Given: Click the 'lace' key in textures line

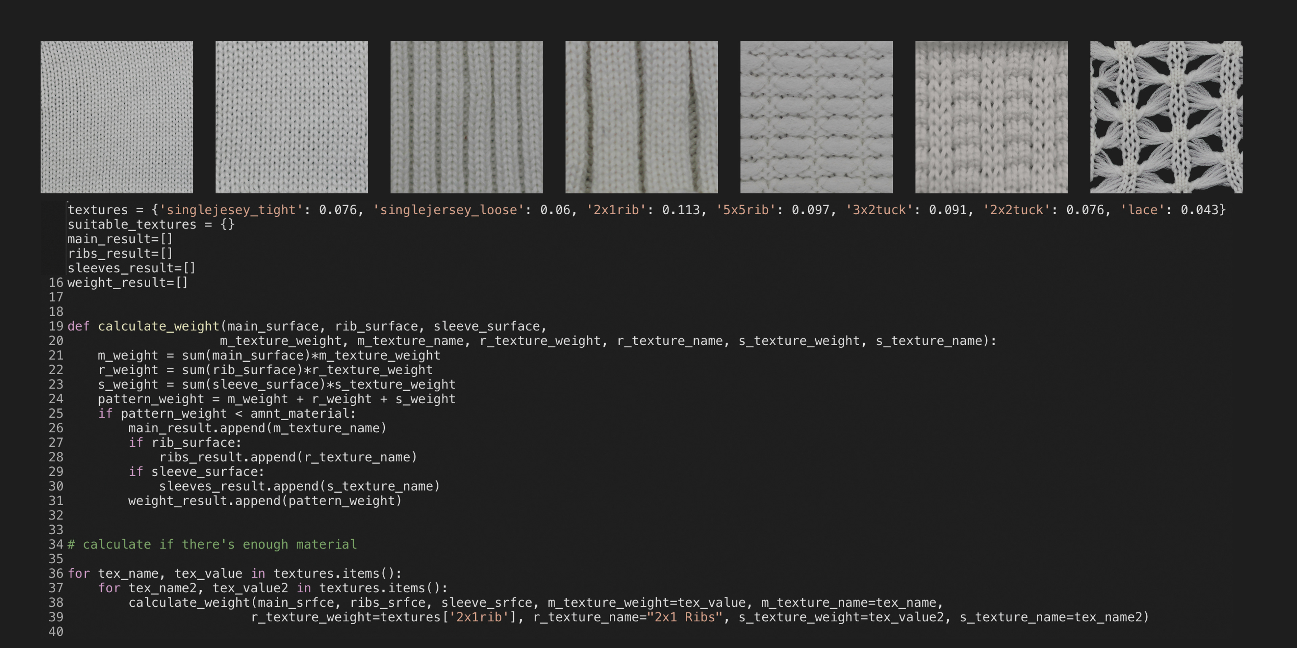Looking at the screenshot, I should point(1143,210).
